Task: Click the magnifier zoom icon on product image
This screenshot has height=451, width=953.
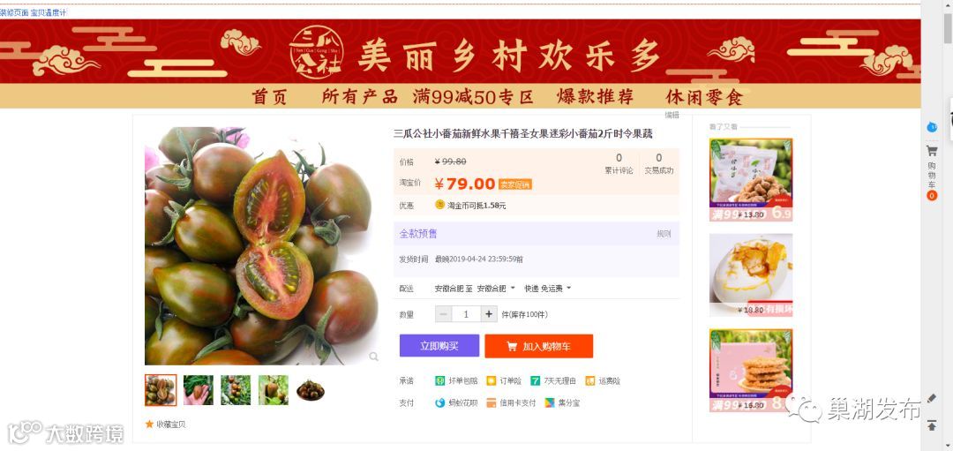Action: (x=374, y=357)
